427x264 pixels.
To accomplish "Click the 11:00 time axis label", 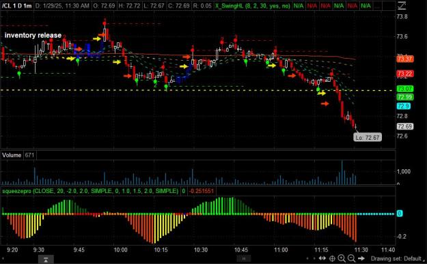I will click(281, 250).
